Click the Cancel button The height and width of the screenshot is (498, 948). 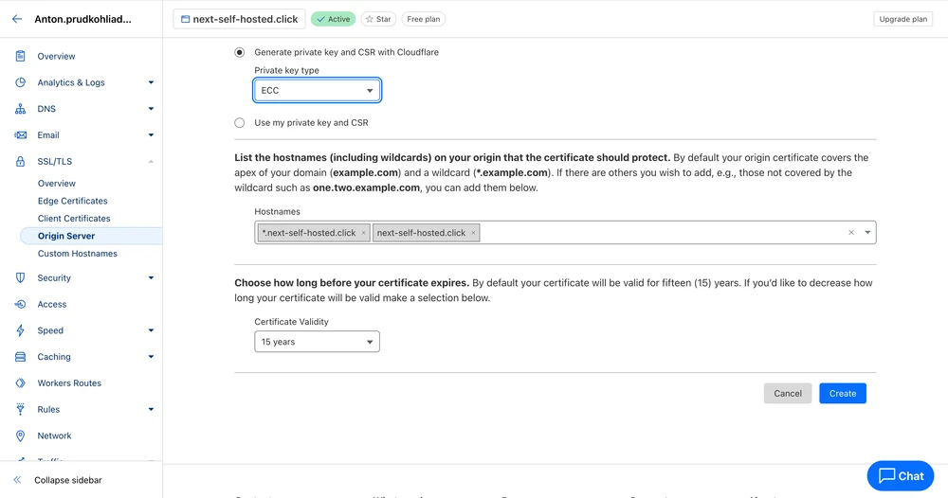pyautogui.click(x=788, y=393)
